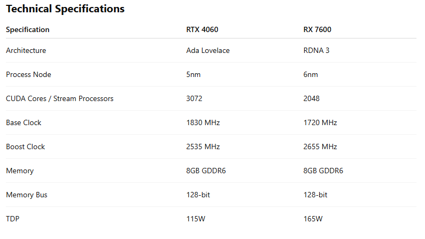Click the RX 7600 column header
This screenshot has width=425, height=239.
click(318, 29)
